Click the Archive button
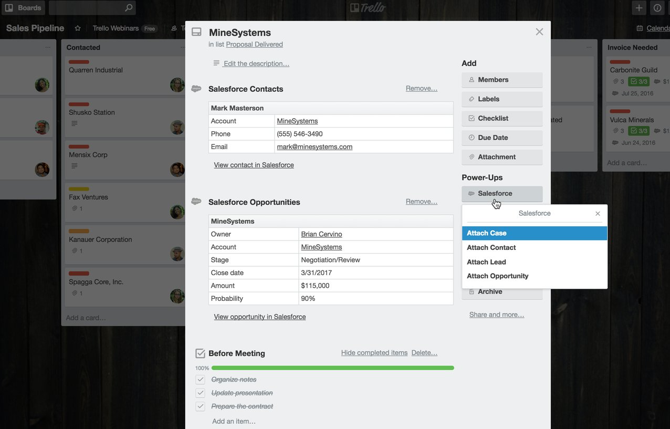 pyautogui.click(x=502, y=292)
